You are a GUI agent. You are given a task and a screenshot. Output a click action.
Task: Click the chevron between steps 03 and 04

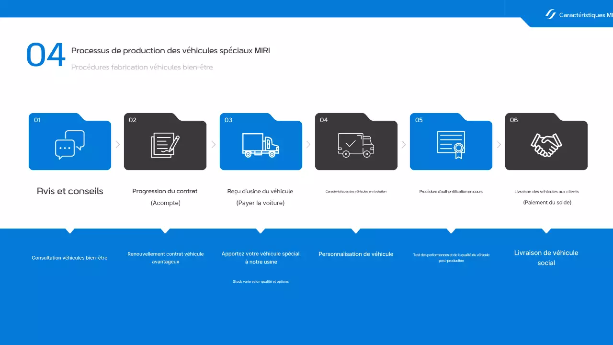click(x=308, y=144)
